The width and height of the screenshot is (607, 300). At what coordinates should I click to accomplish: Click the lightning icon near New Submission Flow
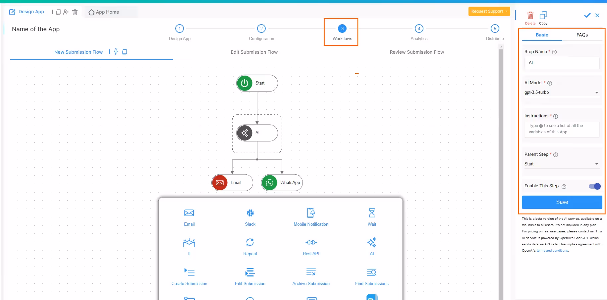116,52
